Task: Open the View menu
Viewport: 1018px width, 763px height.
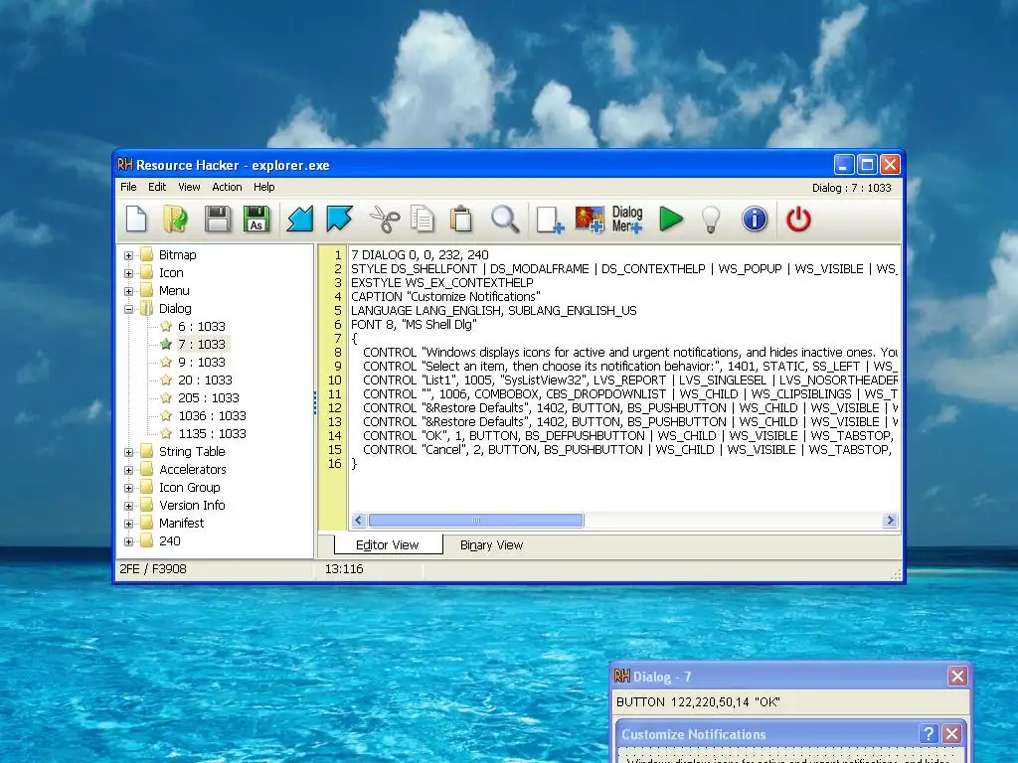Action: pos(189,187)
